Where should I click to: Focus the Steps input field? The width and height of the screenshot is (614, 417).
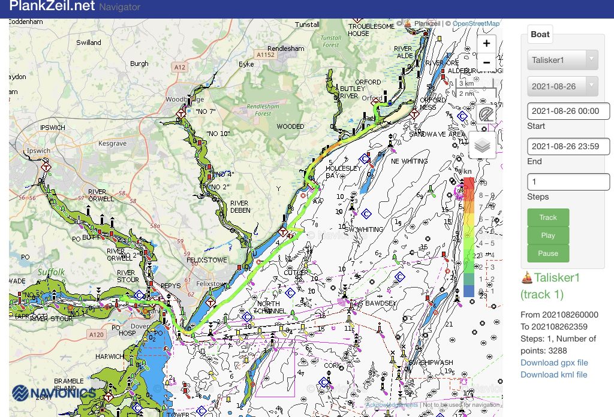point(568,182)
